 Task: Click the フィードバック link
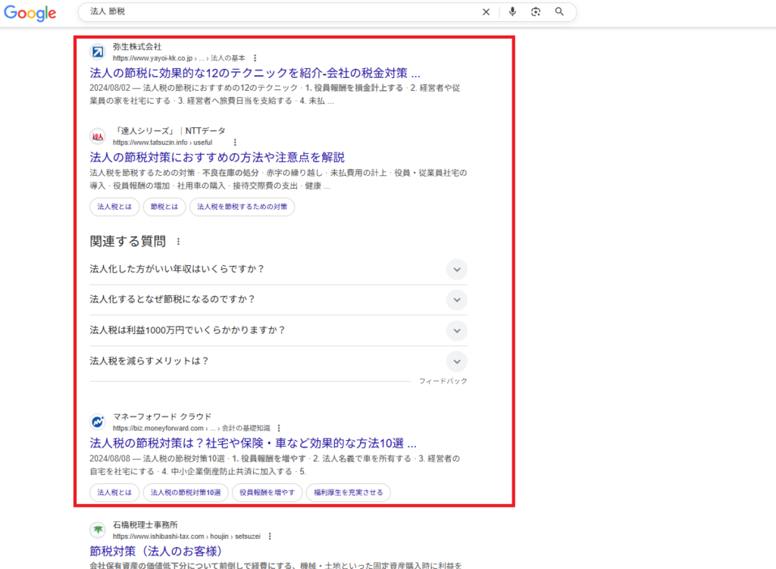(x=443, y=381)
